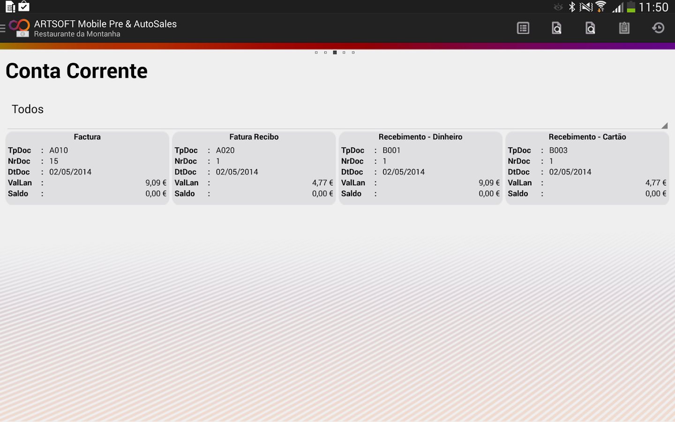
Task: Click document type value A010
Action: point(59,151)
